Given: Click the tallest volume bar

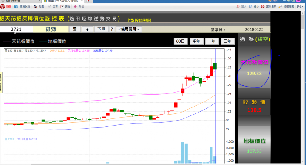Looking at the screenshot, I should (183, 153).
